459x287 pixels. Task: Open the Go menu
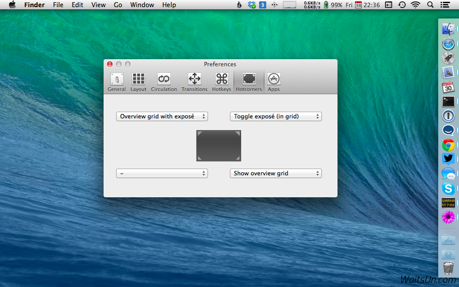point(118,5)
